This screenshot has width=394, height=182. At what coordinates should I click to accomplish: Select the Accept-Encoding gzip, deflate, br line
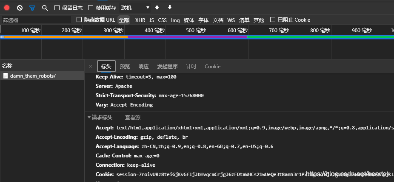142,137
